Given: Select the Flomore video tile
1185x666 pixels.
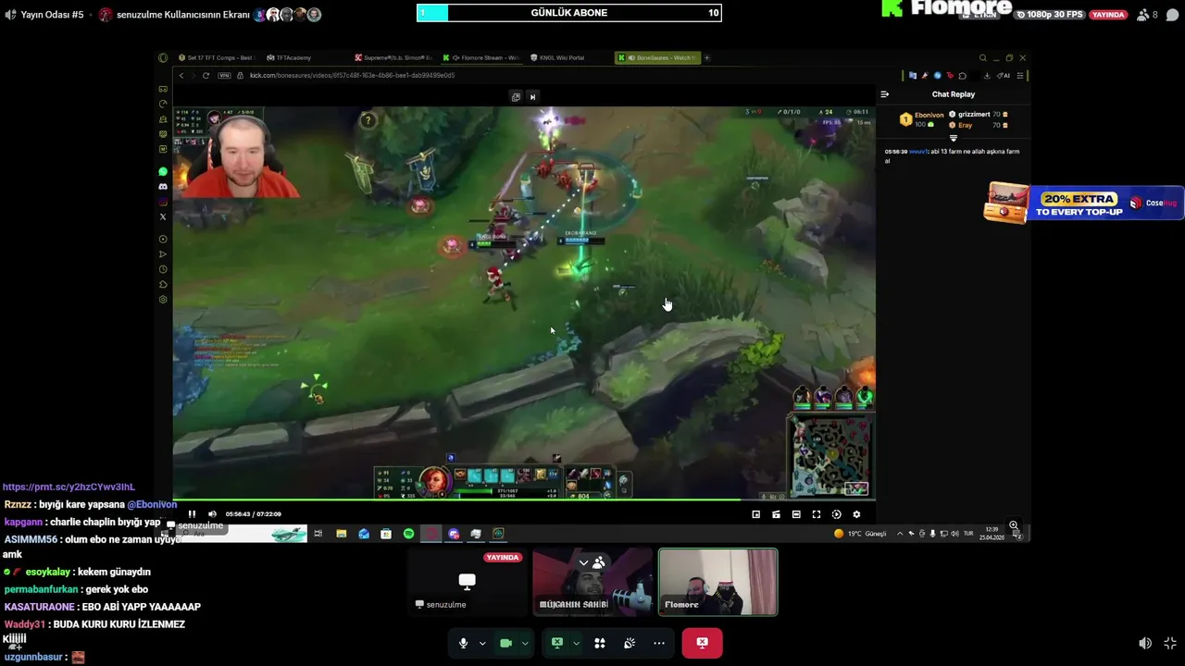Looking at the screenshot, I should click(717, 582).
